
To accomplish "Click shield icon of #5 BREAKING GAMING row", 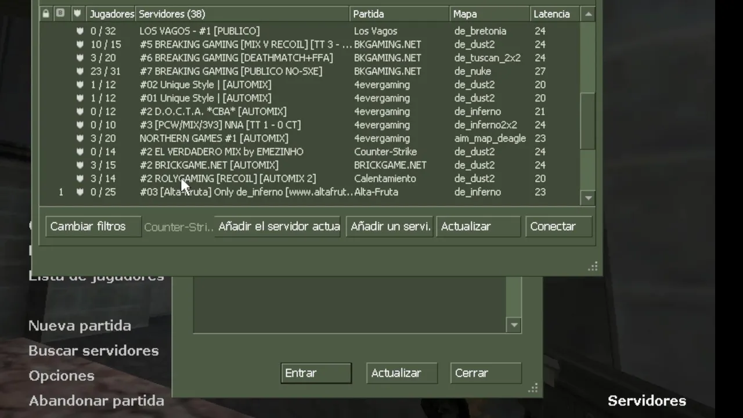I will pos(80,44).
